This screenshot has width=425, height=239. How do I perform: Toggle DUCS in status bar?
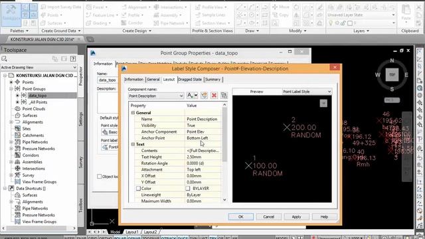click(x=183, y=238)
